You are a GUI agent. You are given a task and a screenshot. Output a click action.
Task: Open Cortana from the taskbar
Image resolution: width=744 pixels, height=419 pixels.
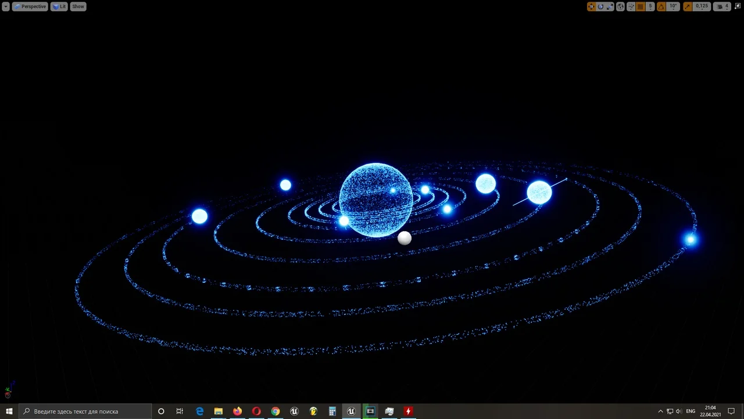[161, 411]
